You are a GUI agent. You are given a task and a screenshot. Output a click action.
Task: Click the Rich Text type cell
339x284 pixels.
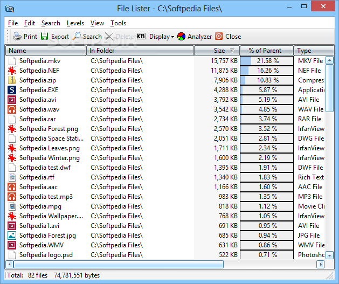311,177
